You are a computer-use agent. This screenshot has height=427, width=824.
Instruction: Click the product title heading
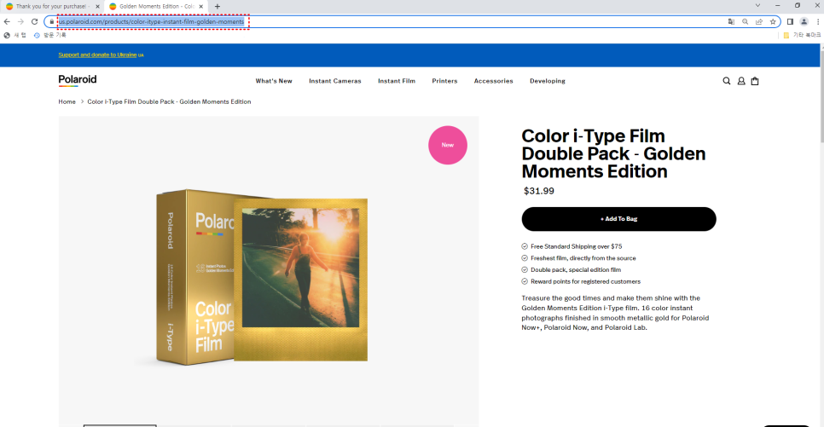click(613, 153)
